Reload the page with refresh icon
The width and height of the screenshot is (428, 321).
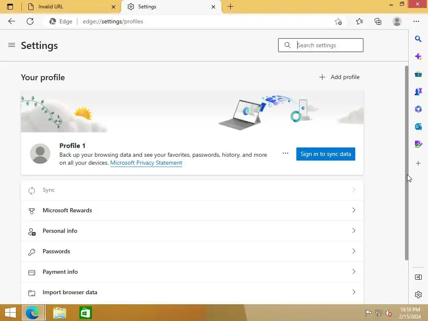click(x=30, y=21)
